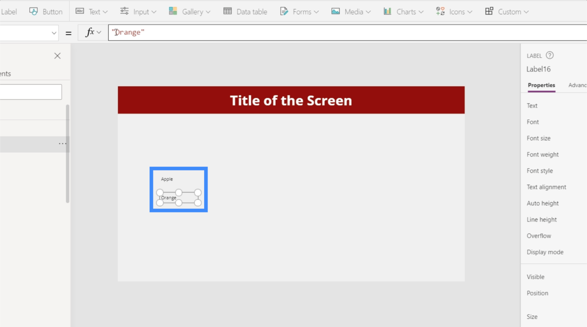This screenshot has height=327, width=587.
Task: Click into the formula bar showing "Orange"
Action: [x=347, y=32]
